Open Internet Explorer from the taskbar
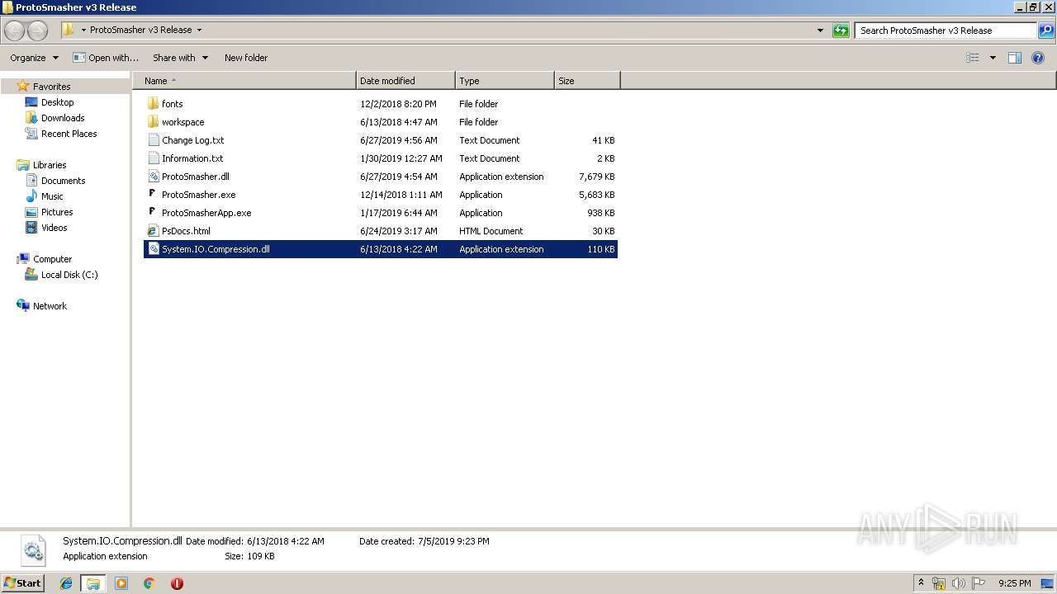Viewport: 1057px width, 594px height. tap(66, 583)
